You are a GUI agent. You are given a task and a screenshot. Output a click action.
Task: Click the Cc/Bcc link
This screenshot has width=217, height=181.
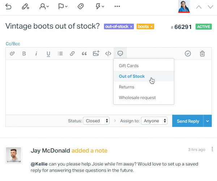click(13, 44)
